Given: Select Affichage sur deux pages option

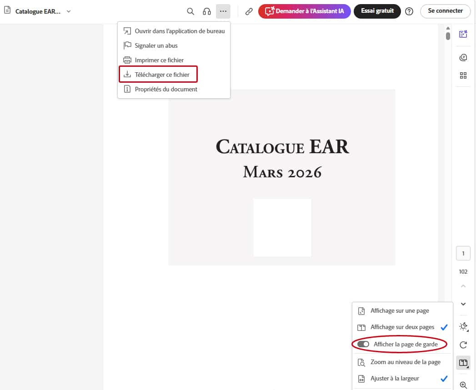Looking at the screenshot, I should click(402, 327).
